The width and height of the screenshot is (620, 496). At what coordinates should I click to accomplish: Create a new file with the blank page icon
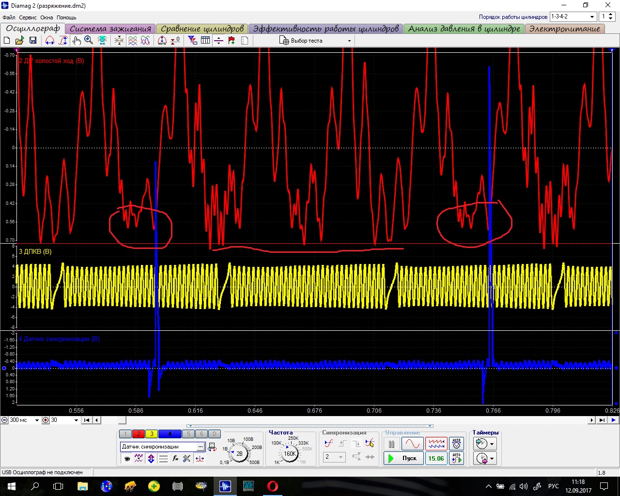[7, 40]
